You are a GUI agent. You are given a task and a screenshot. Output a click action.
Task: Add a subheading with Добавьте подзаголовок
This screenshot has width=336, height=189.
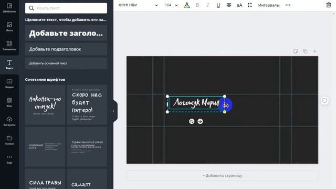pyautogui.click(x=66, y=49)
